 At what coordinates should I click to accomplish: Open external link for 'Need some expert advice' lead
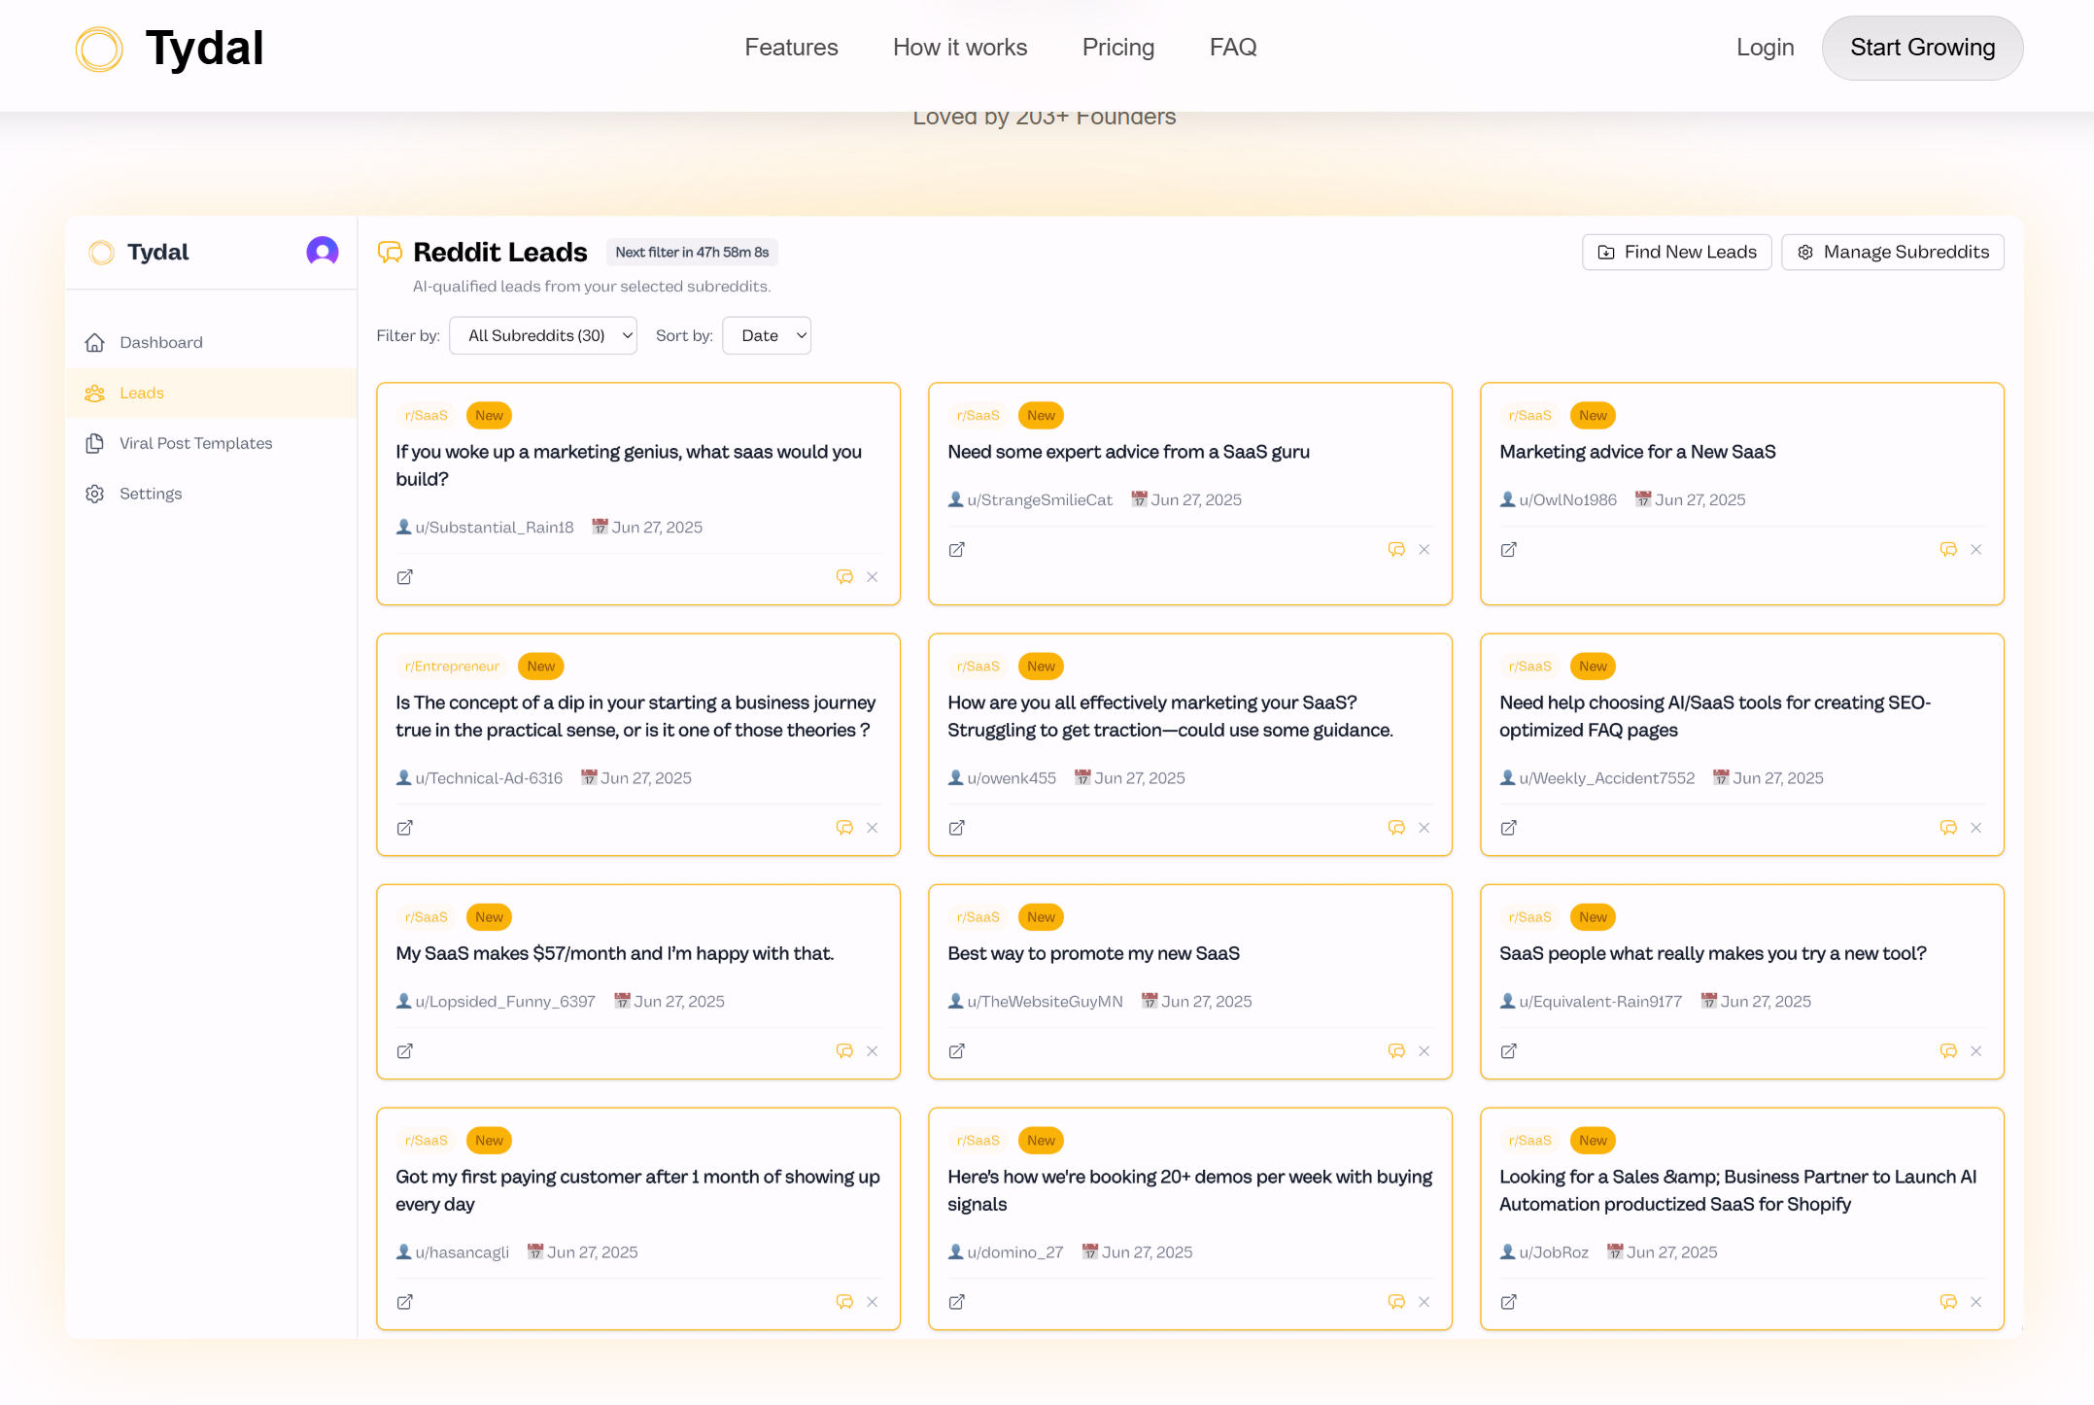pos(957,550)
